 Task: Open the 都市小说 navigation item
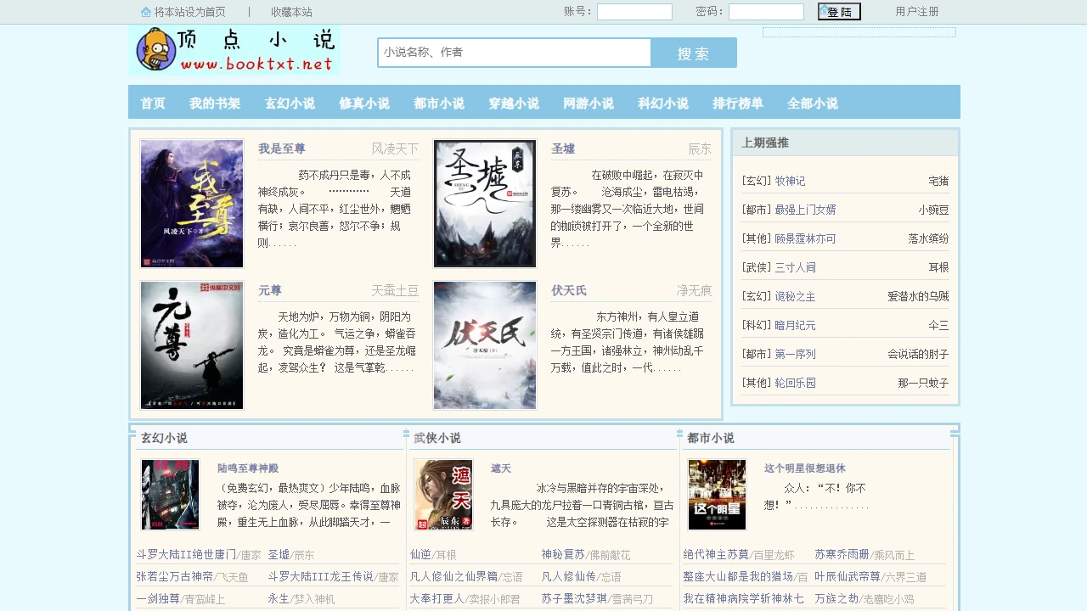439,104
